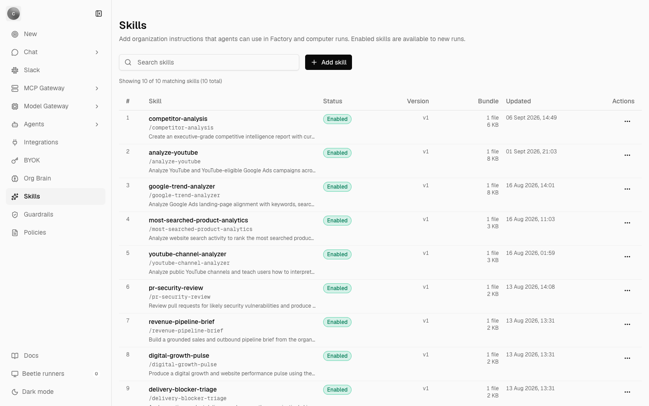Click the Agents robot icon
This screenshot has height=406, width=649.
pyautogui.click(x=15, y=125)
